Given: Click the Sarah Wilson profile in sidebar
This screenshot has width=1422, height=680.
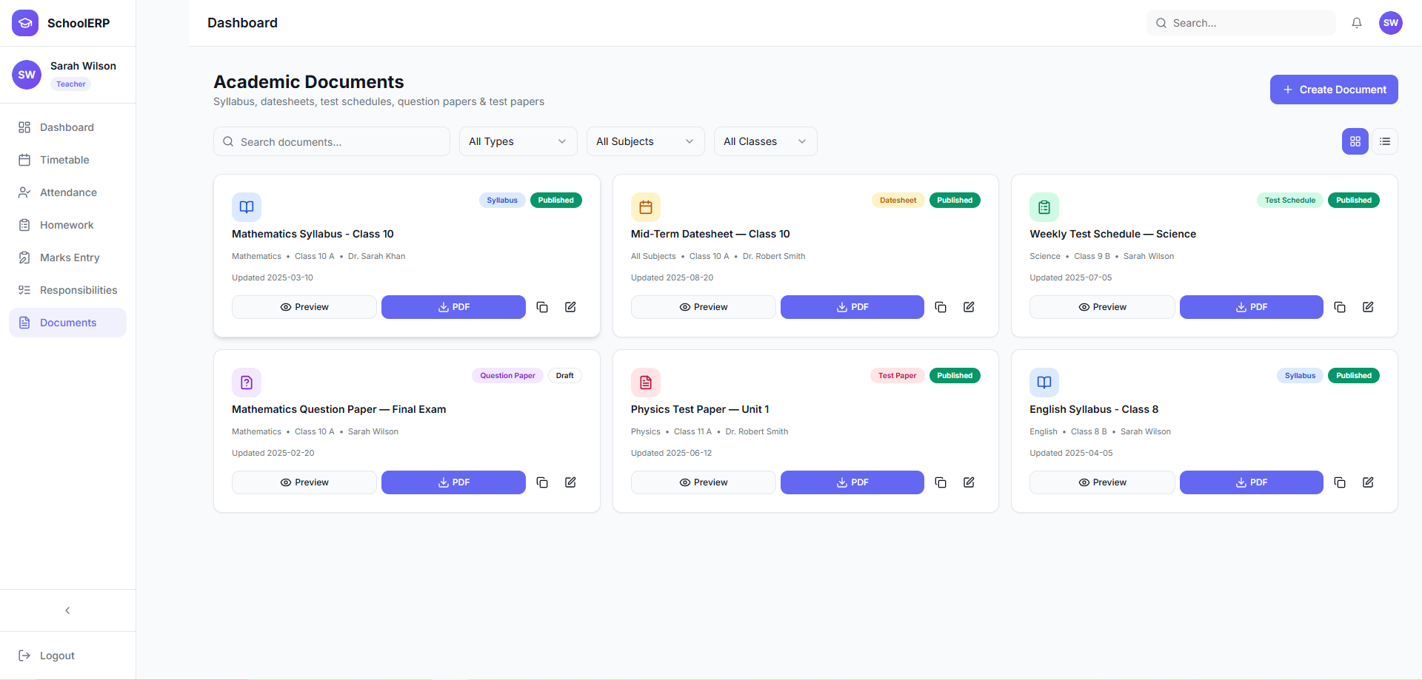Looking at the screenshot, I should 67,75.
